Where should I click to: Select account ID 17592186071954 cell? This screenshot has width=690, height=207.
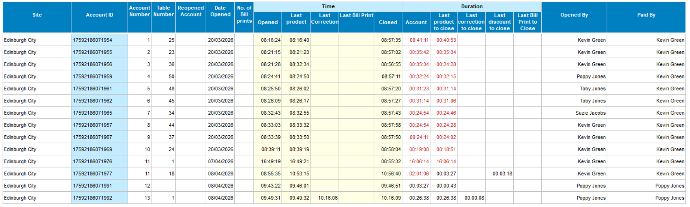click(92, 40)
